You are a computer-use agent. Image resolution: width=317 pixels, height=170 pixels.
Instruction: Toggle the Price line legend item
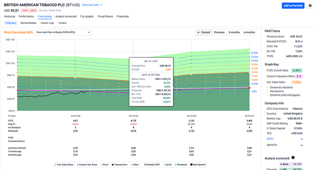click(105, 165)
